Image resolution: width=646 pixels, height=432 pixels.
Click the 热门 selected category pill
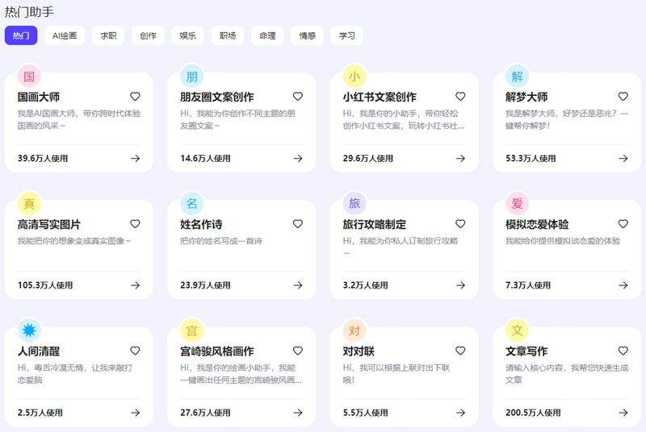click(21, 35)
